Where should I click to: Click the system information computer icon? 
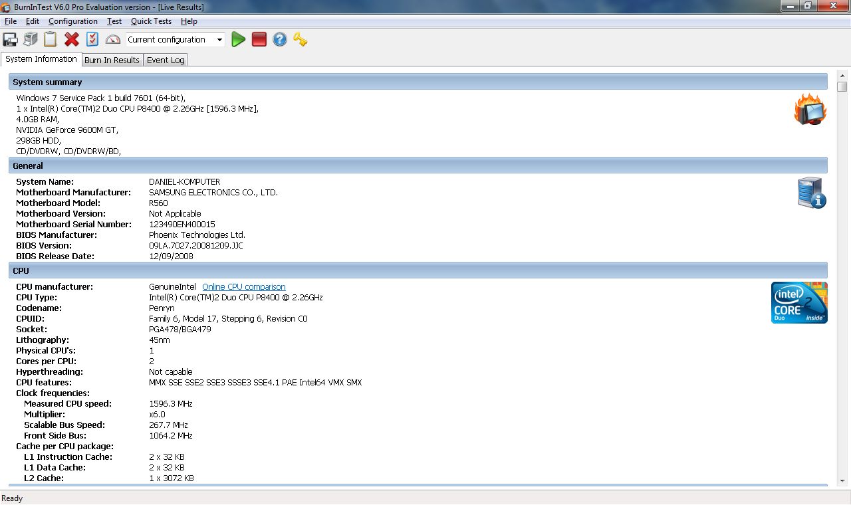pyautogui.click(x=810, y=193)
